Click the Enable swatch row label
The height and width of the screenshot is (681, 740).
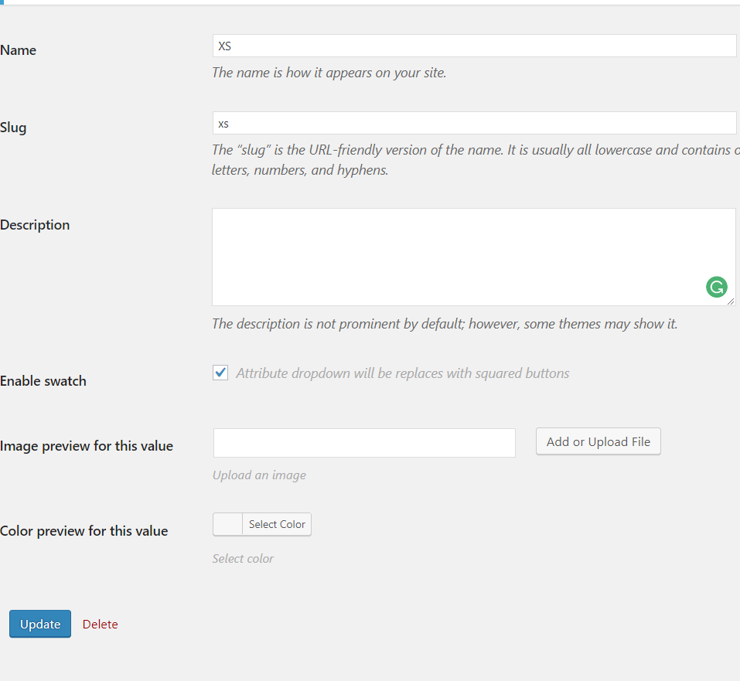43,381
